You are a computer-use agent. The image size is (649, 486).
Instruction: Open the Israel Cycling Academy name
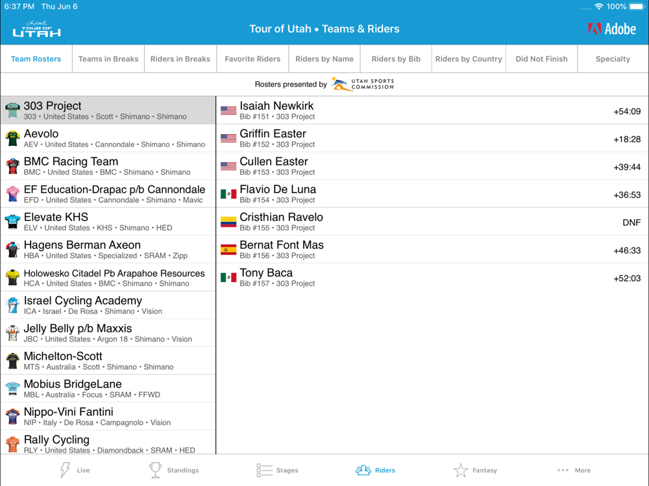click(x=83, y=301)
